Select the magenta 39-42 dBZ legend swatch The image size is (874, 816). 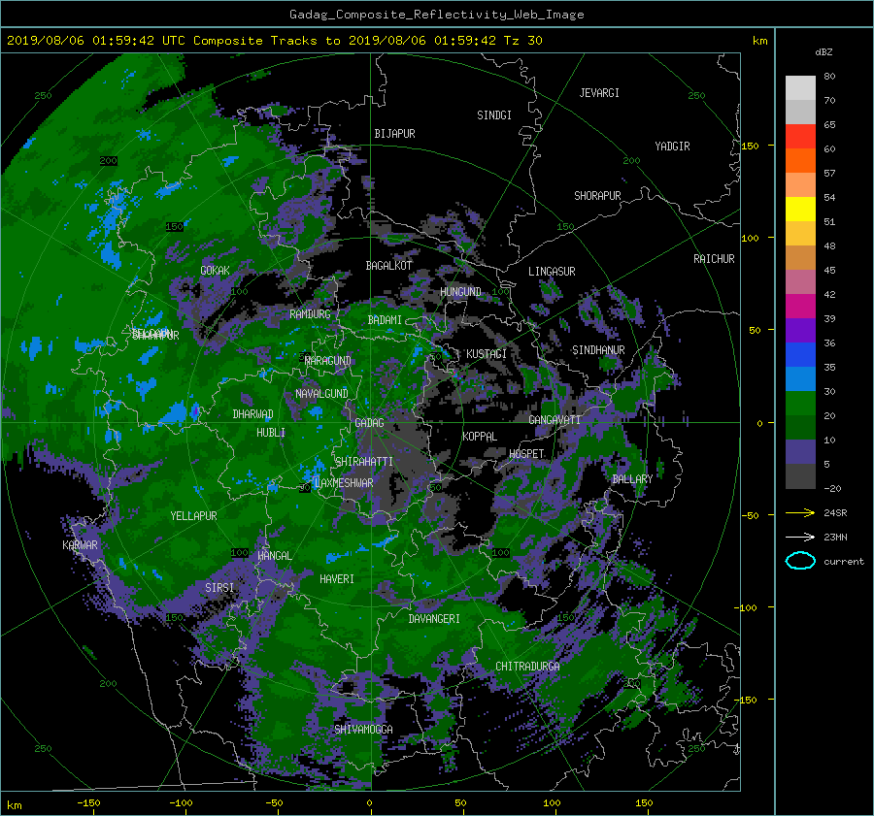point(800,306)
